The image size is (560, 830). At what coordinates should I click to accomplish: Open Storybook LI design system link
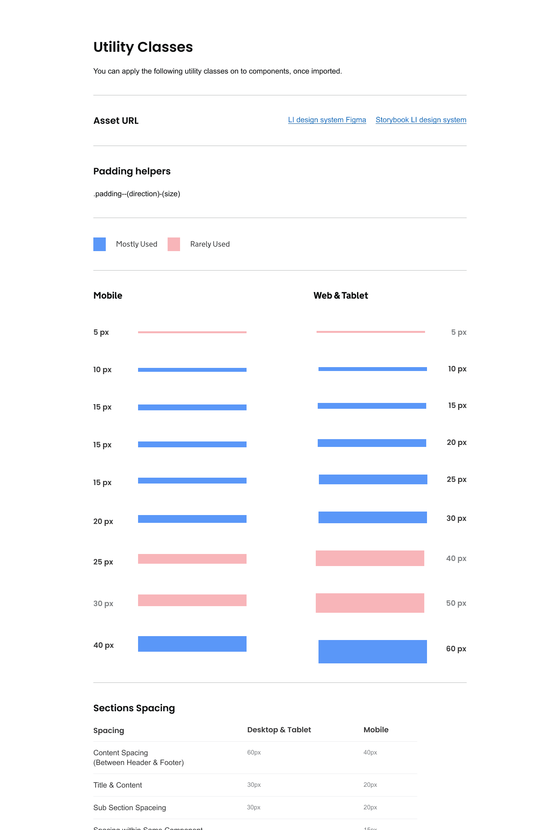tap(421, 120)
